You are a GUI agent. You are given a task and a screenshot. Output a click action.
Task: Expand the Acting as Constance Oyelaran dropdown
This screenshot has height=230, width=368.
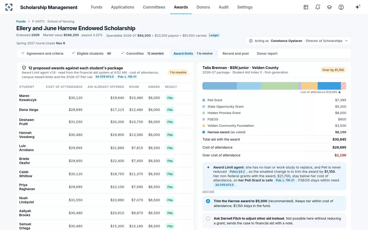pos(299,41)
